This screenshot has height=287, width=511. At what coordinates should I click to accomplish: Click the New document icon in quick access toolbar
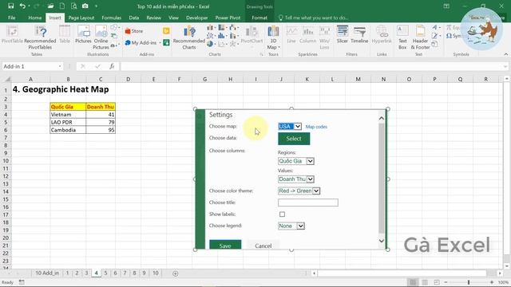pos(62,6)
